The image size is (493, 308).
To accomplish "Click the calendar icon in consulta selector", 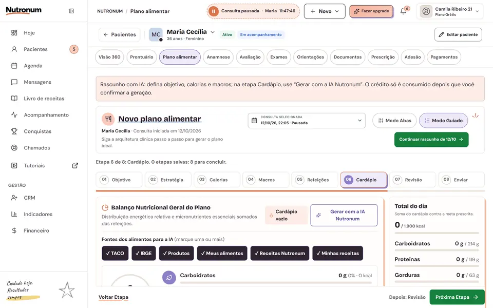I will coord(254,120).
